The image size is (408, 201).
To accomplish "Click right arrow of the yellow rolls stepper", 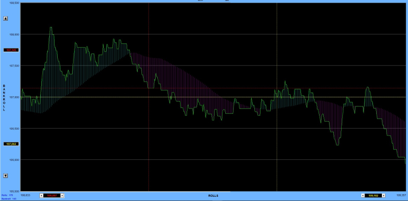I will click(384, 196).
